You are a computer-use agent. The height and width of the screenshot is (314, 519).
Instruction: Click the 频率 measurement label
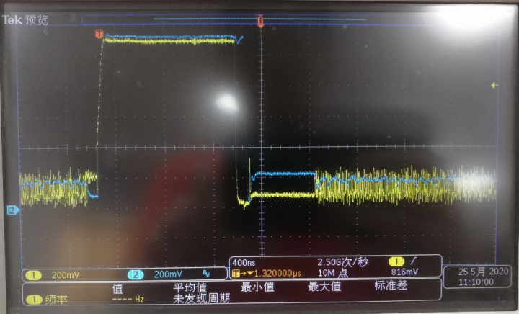pos(56,300)
